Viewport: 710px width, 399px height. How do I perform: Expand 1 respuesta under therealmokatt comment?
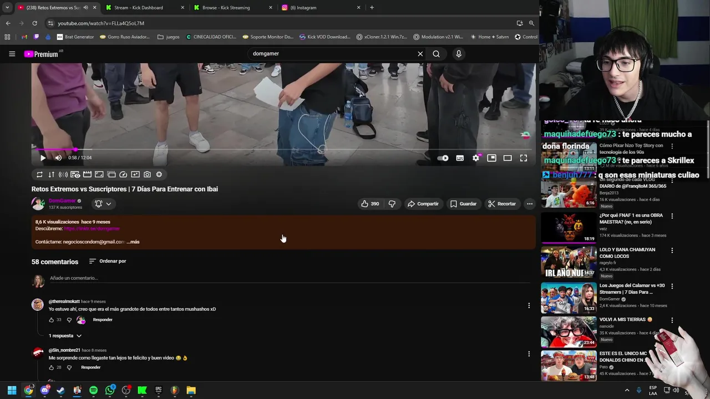tap(65, 336)
